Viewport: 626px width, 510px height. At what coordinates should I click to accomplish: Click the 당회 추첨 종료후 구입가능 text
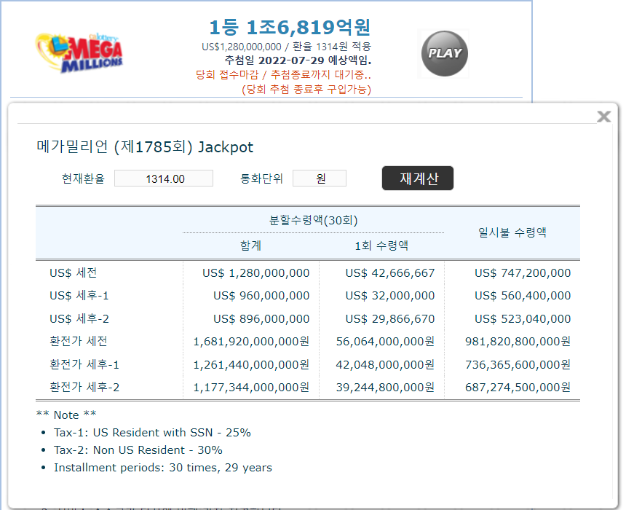(306, 89)
